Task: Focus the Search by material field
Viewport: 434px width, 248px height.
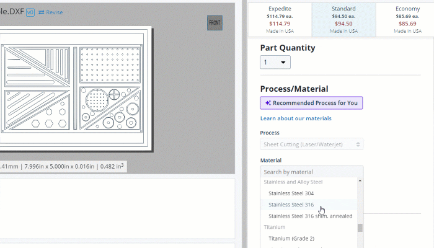Action: coord(312,172)
